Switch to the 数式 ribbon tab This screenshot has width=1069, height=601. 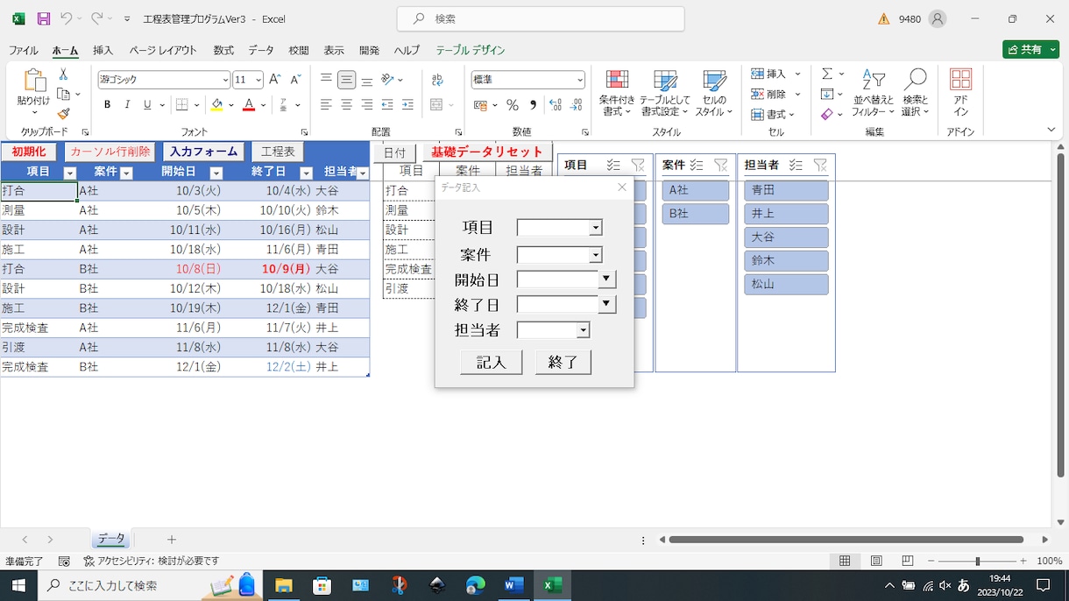coord(223,50)
